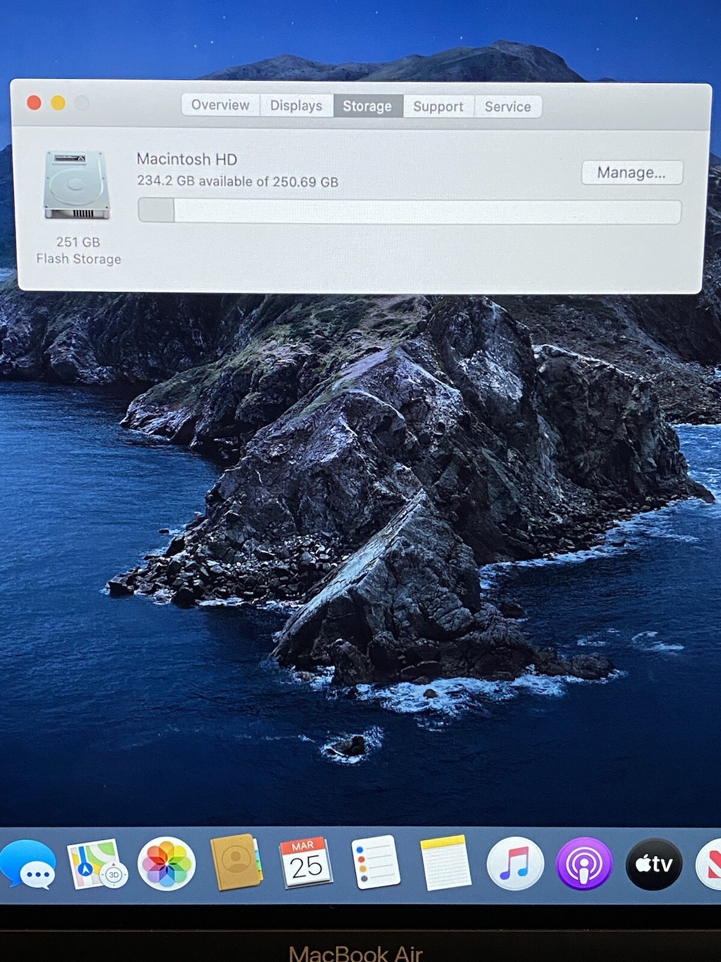721x962 pixels.
Task: Click the Macintosh HD label
Action: pyautogui.click(x=187, y=159)
